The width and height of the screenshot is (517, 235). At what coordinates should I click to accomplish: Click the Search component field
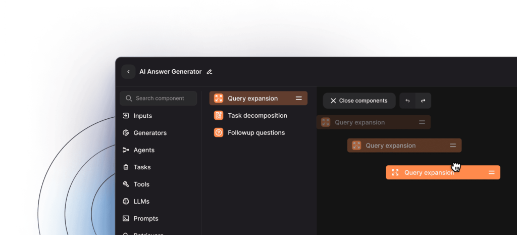click(159, 99)
